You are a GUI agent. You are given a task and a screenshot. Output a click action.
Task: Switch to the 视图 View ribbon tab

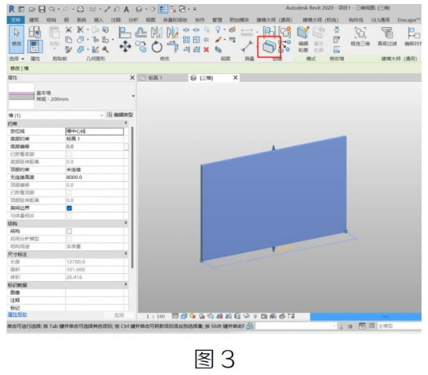click(x=150, y=20)
